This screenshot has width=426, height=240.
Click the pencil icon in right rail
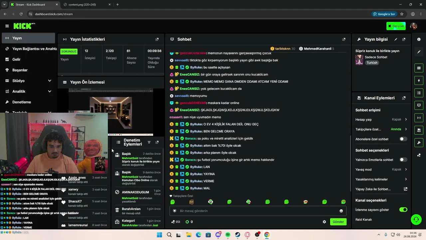click(419, 52)
